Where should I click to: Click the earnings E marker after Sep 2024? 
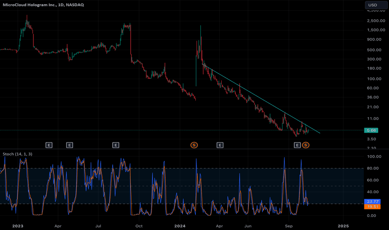click(x=297, y=145)
